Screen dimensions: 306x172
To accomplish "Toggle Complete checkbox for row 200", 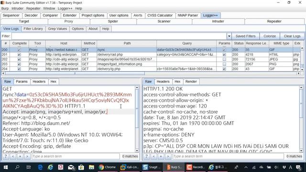I will pos(19,50).
